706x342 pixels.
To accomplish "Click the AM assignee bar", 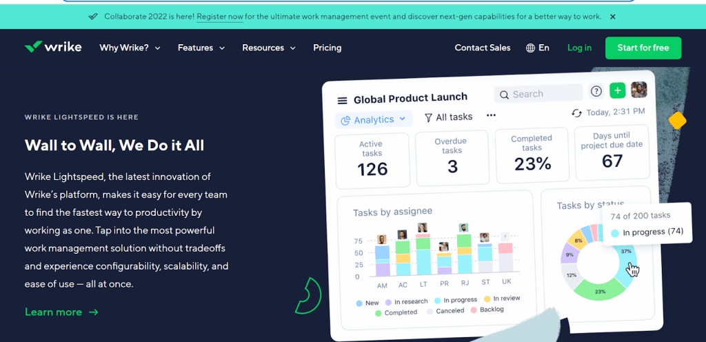I will pyautogui.click(x=382, y=261).
